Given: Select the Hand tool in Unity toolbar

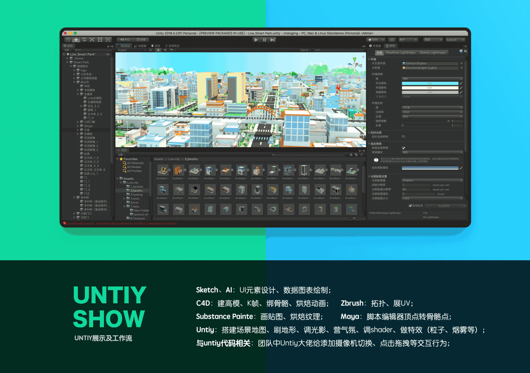Looking at the screenshot, I should coord(68,40).
